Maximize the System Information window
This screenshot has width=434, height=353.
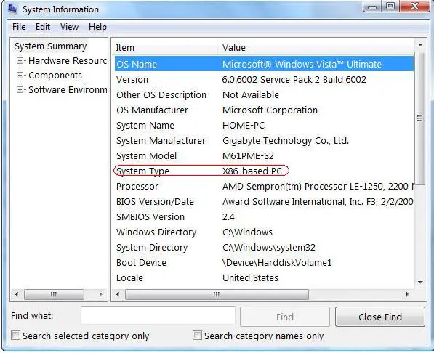[x=391, y=6]
